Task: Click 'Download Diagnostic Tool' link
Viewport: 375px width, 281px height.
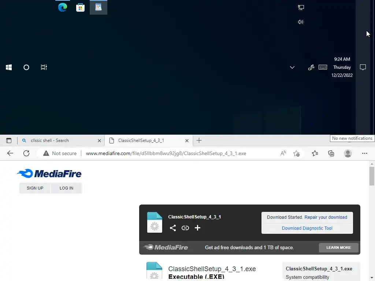Action: coord(307,228)
